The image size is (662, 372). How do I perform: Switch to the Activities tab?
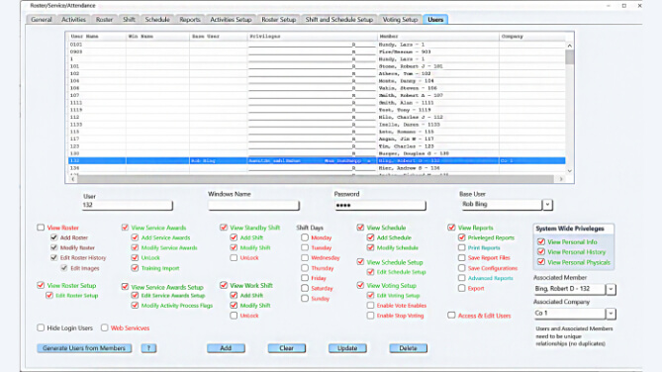click(x=73, y=20)
